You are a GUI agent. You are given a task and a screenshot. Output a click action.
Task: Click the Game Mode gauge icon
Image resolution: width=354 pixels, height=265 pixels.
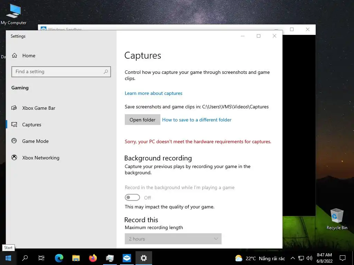tap(14, 141)
